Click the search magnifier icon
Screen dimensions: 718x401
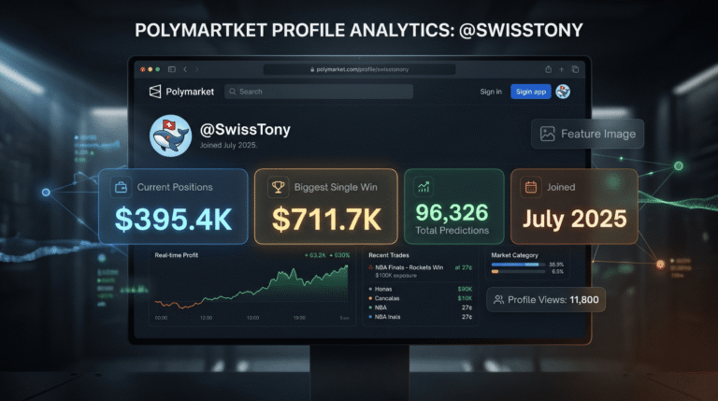233,92
